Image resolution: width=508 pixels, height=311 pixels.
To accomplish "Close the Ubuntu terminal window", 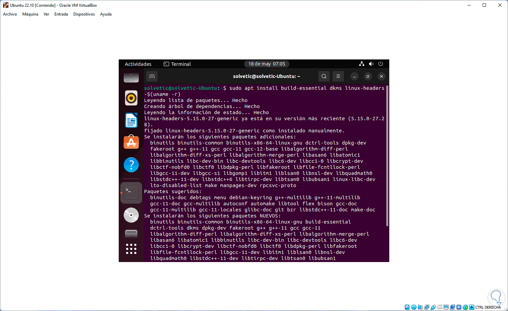I will [x=381, y=76].
